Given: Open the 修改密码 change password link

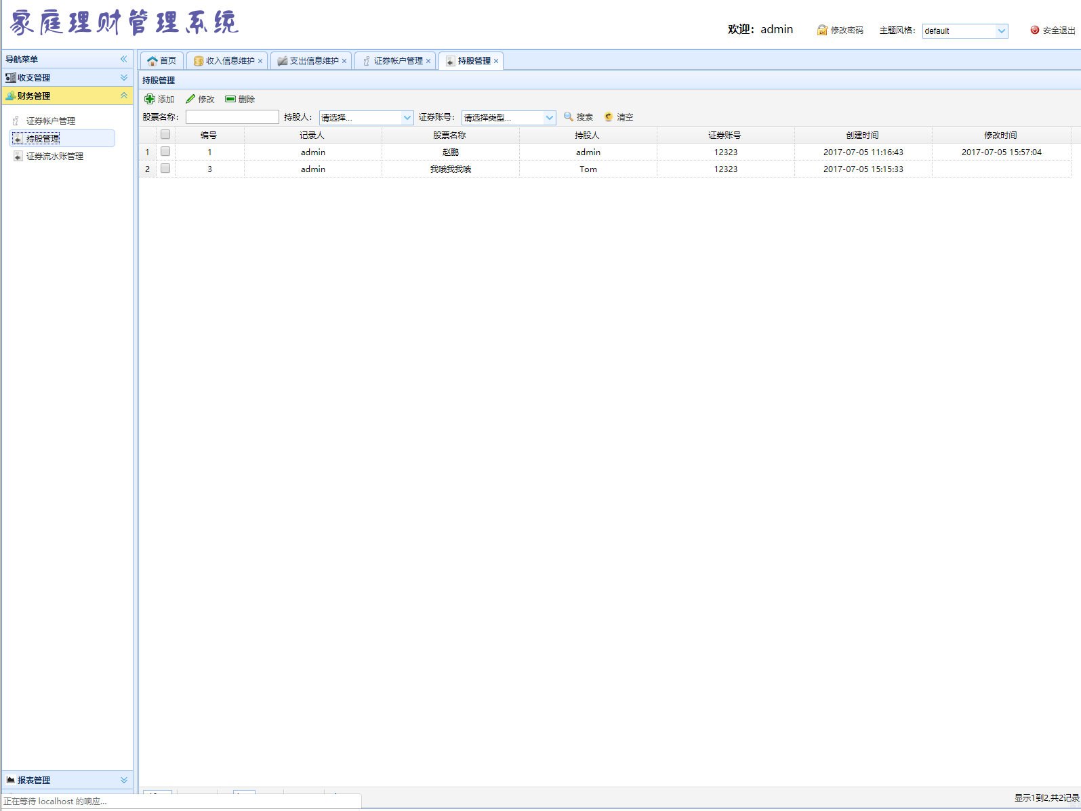Looking at the screenshot, I should tap(840, 30).
